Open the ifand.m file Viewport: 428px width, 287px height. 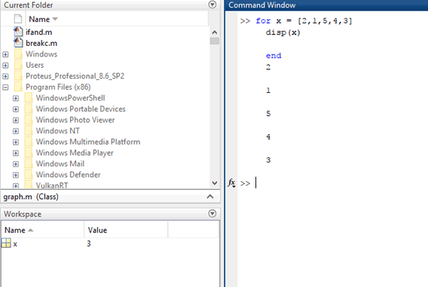click(x=39, y=32)
